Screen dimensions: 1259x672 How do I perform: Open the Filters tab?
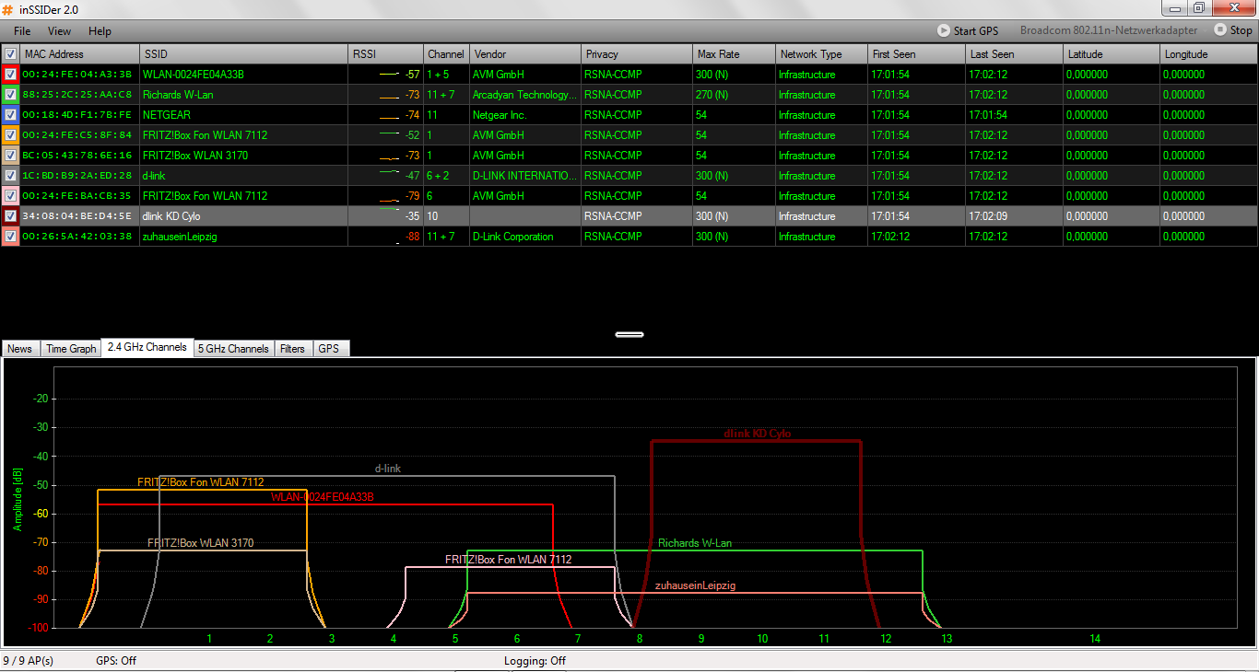tap(292, 349)
